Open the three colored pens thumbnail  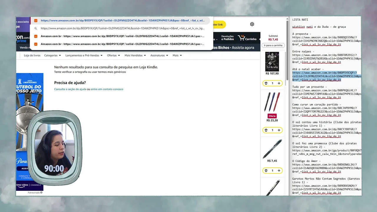tap(272, 102)
